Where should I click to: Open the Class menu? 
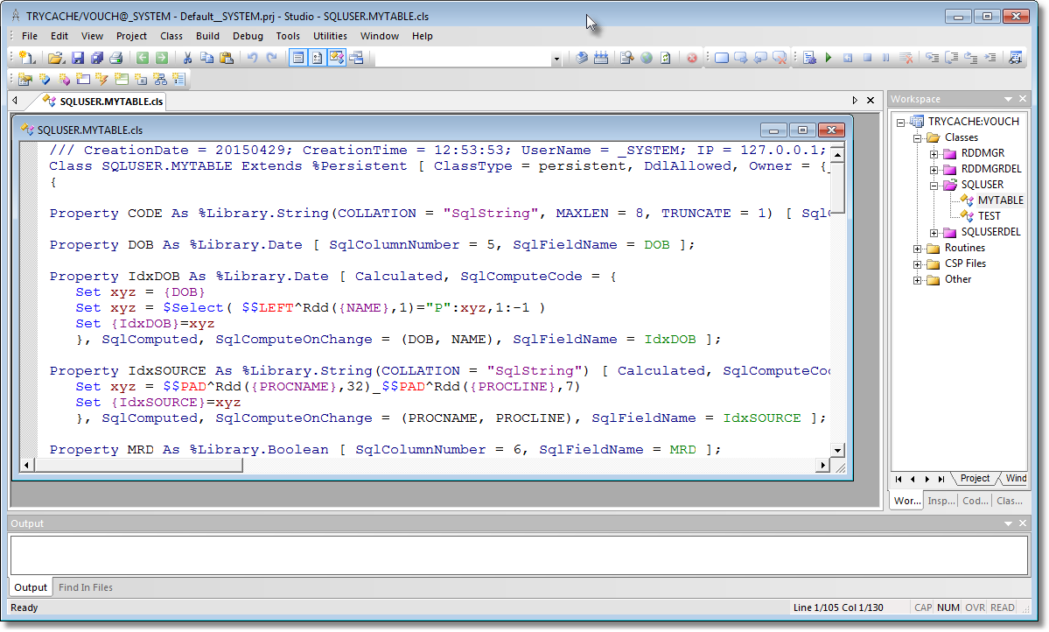pos(171,36)
